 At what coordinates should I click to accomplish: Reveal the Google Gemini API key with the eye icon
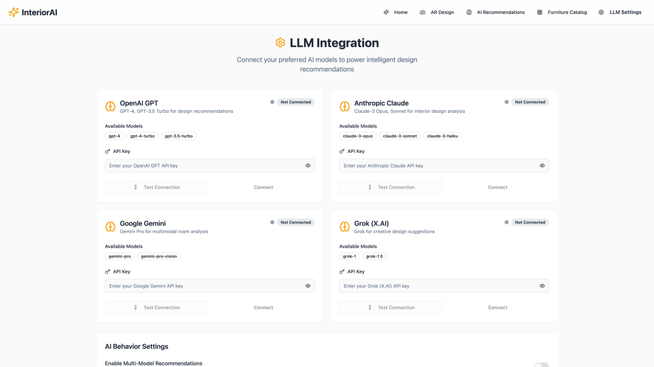click(308, 286)
